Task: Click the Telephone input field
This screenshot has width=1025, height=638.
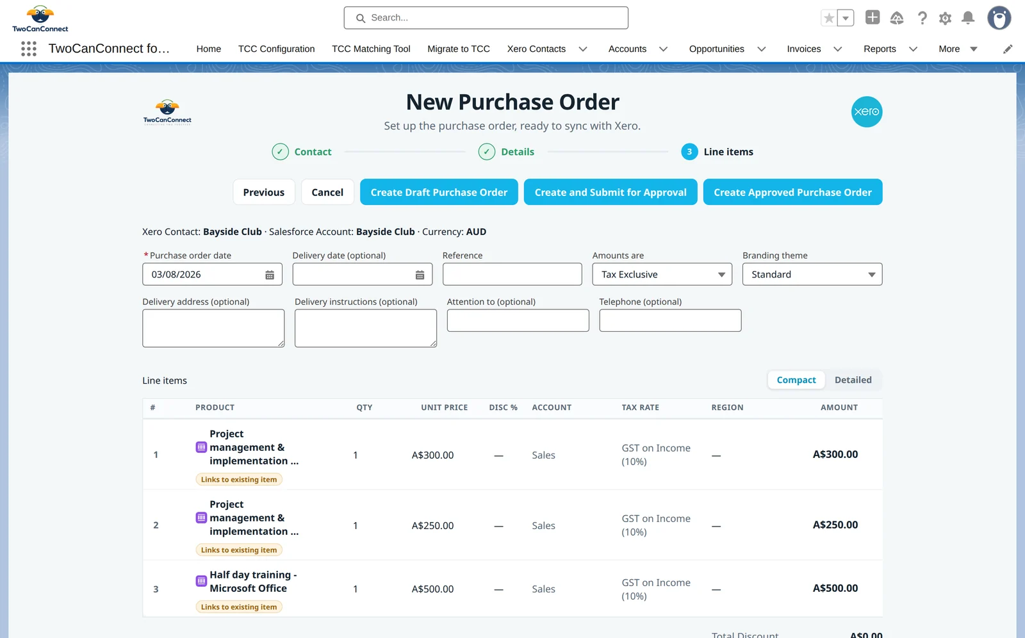Action: (670, 320)
